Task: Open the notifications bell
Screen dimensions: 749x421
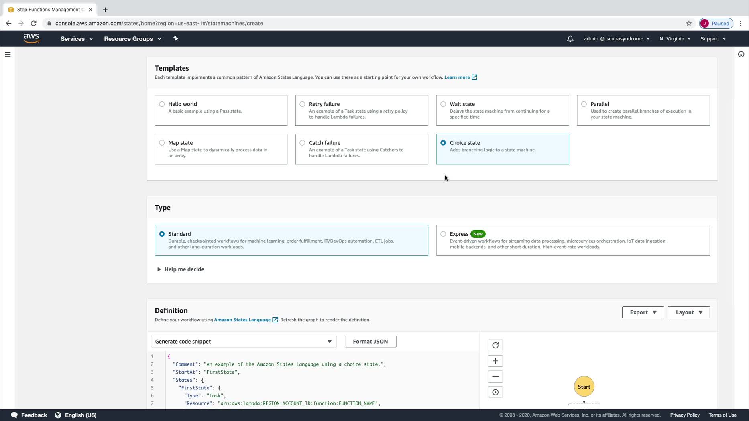Action: tap(570, 39)
